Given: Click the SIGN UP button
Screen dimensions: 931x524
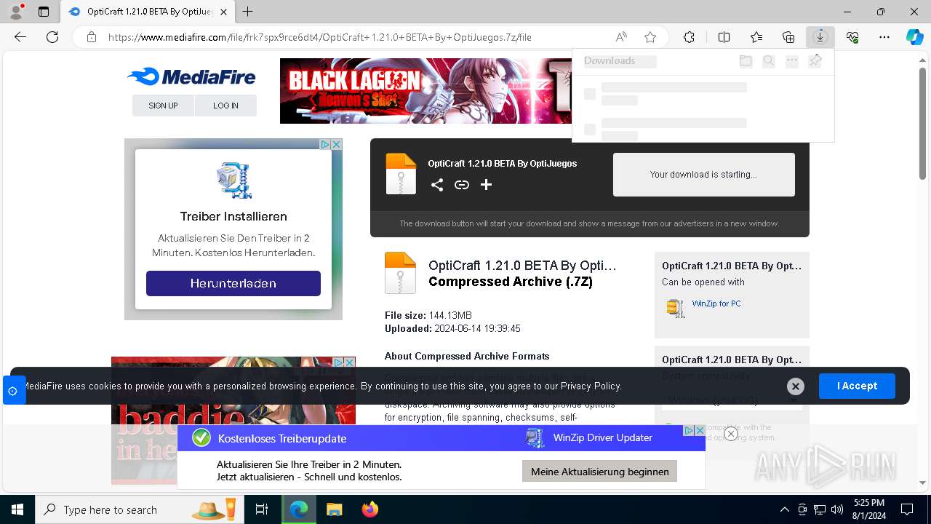Looking at the screenshot, I should tap(163, 106).
